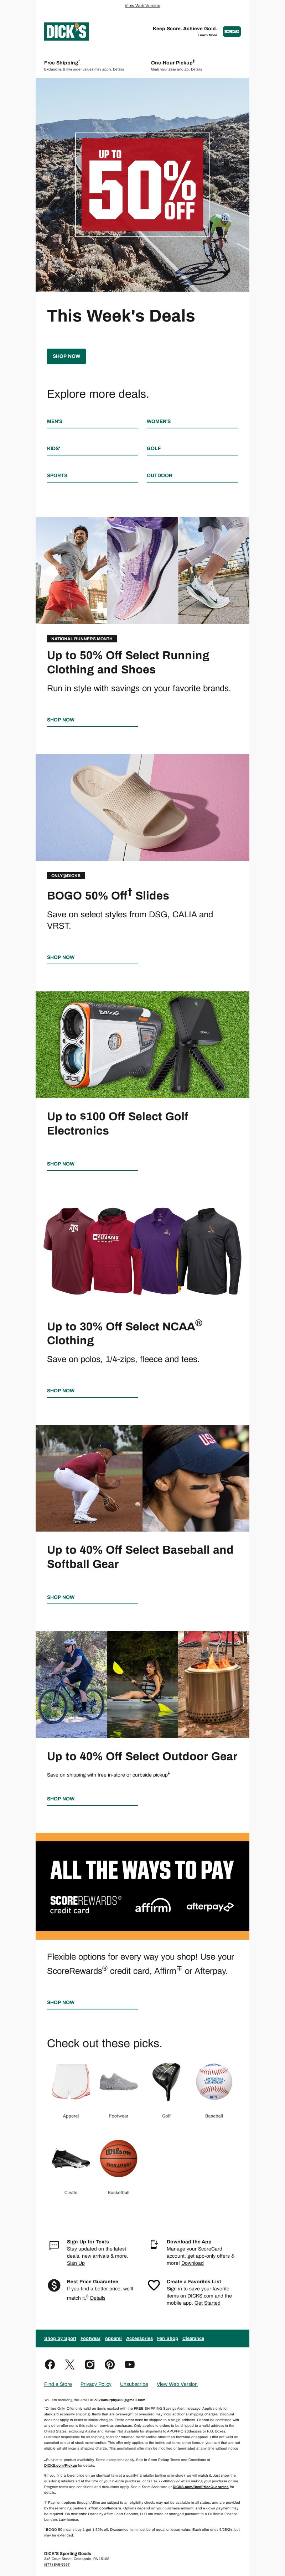285x2576 pixels.
Task: Select the MEN'S category link
Action: tap(55, 421)
